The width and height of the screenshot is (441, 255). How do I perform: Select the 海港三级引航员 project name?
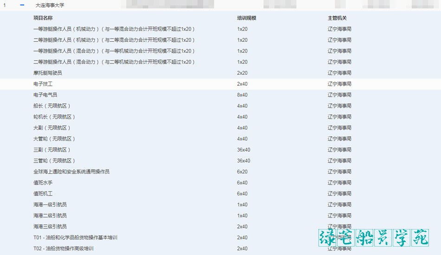(50, 226)
